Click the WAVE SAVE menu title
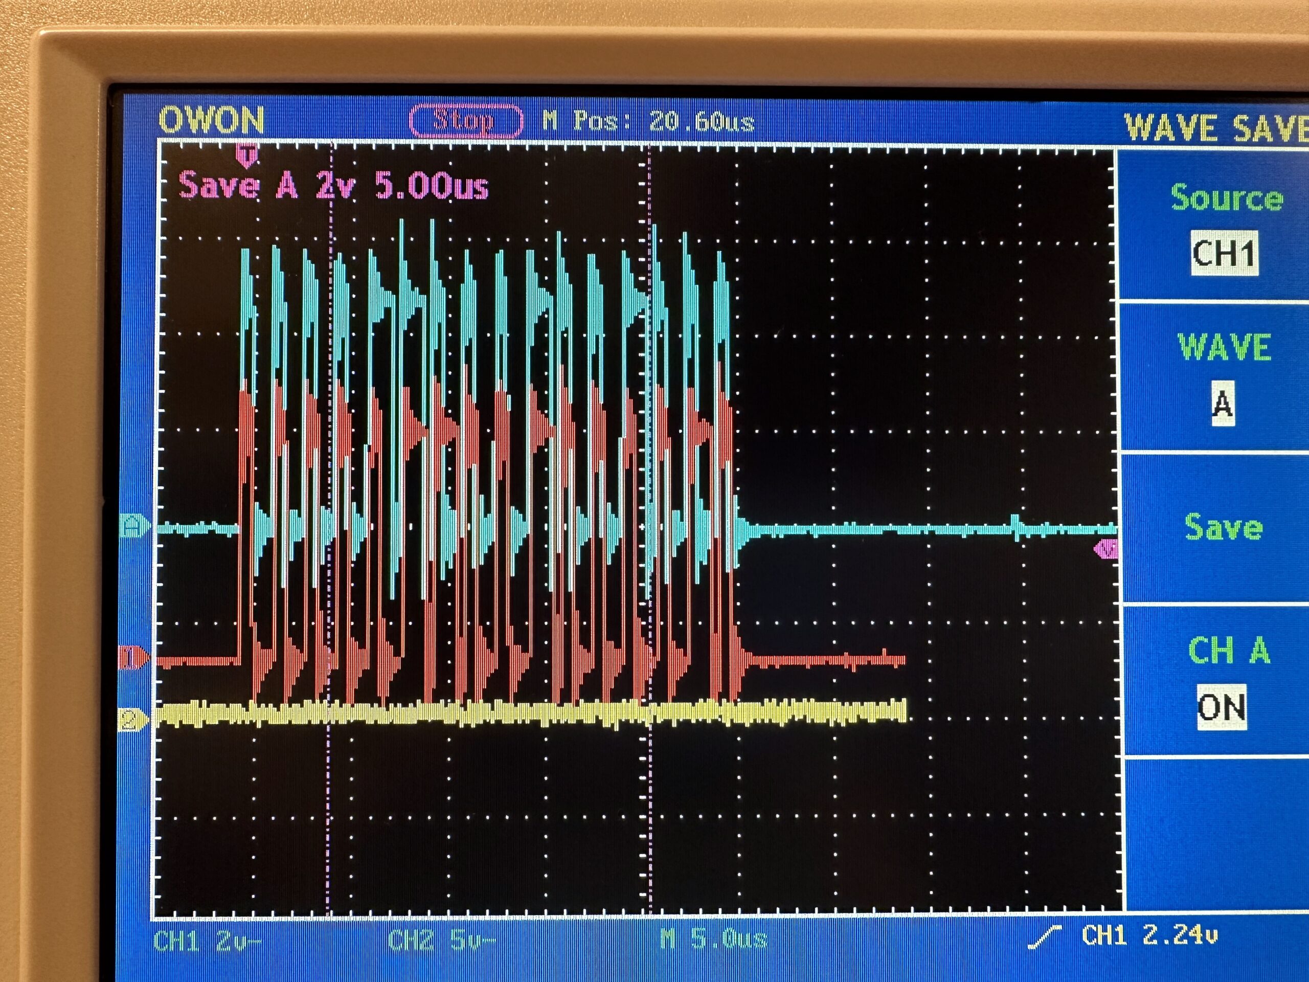The image size is (1309, 982). (1216, 128)
